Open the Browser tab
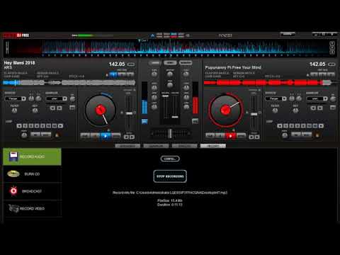This screenshot has width=340, height=255. pos(127,146)
